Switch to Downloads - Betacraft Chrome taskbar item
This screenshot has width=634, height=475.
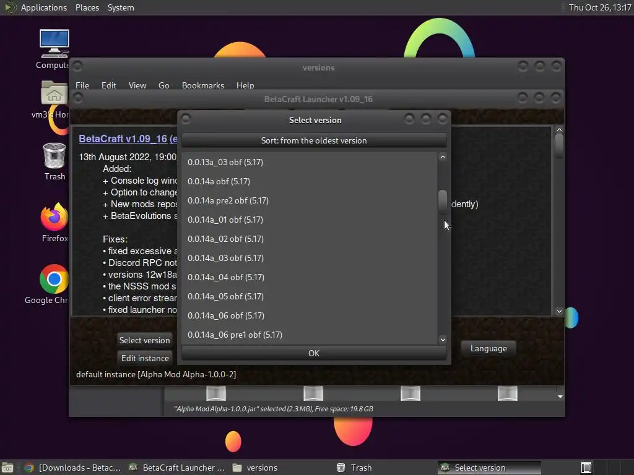[73, 468]
